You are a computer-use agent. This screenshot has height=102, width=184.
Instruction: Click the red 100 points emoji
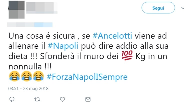pyautogui.click(x=127, y=56)
